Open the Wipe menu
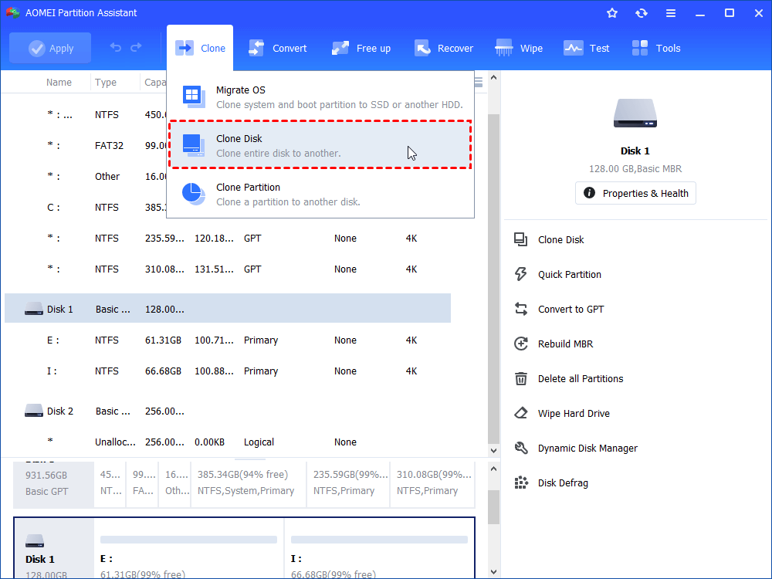 (519, 48)
